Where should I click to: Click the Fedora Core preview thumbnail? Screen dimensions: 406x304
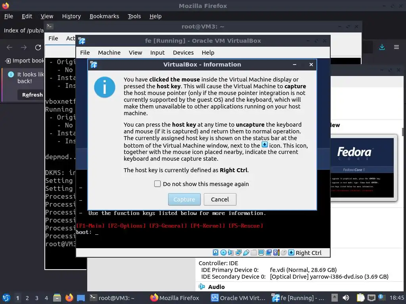coord(362,167)
